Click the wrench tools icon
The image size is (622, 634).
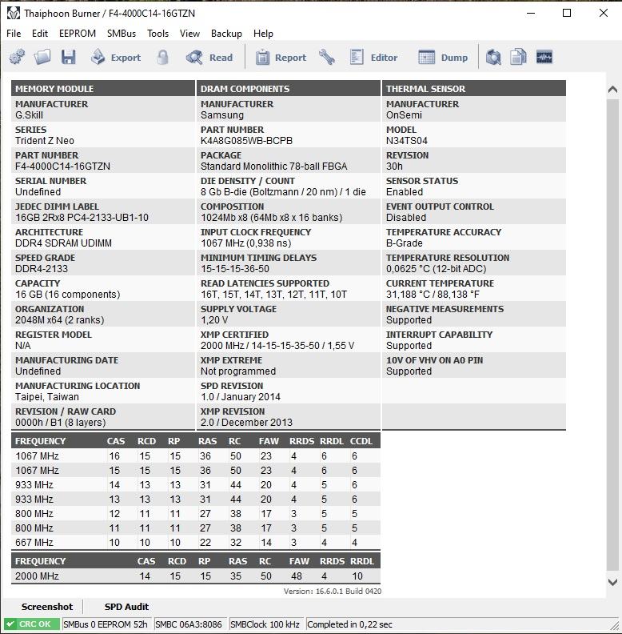[327, 57]
